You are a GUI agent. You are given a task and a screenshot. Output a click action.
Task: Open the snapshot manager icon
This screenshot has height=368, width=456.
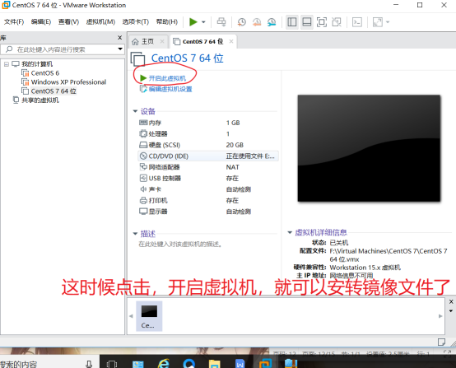[x=272, y=22]
